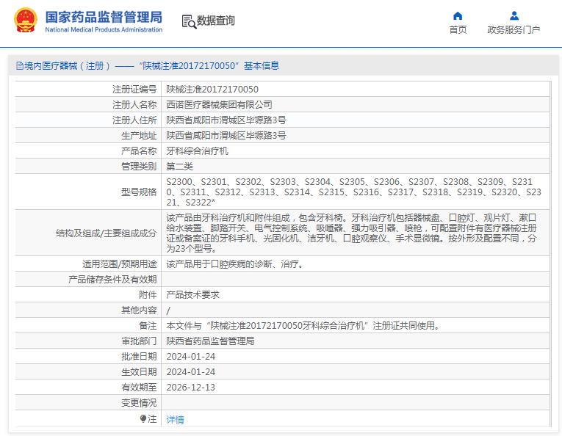
Task: Click the national emblem logo
Action: click(x=25, y=21)
